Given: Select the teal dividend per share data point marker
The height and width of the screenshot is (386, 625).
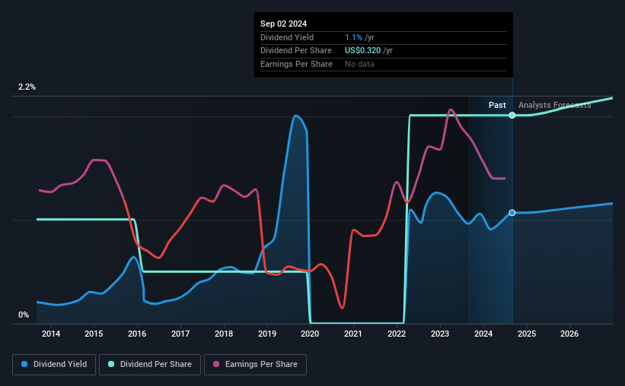Looking at the screenshot, I should coord(512,115).
